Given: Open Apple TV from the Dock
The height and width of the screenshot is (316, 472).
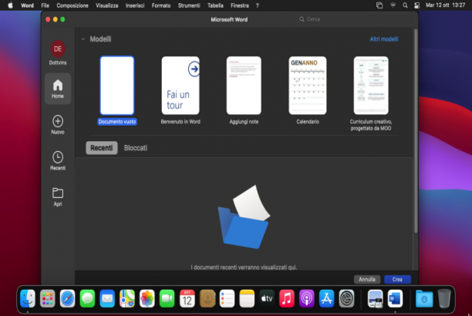Looking at the screenshot, I should 267,298.
